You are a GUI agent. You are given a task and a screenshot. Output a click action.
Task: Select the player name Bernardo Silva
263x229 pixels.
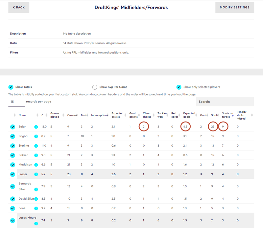[x=25, y=186]
